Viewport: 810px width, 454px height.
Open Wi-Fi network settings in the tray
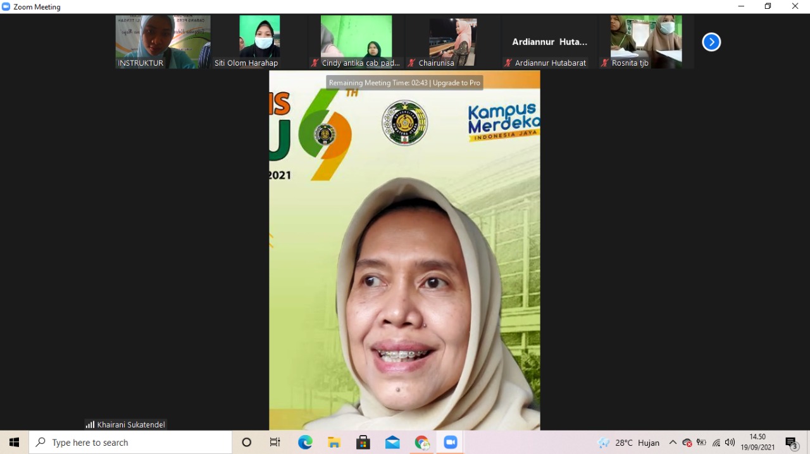(x=716, y=443)
